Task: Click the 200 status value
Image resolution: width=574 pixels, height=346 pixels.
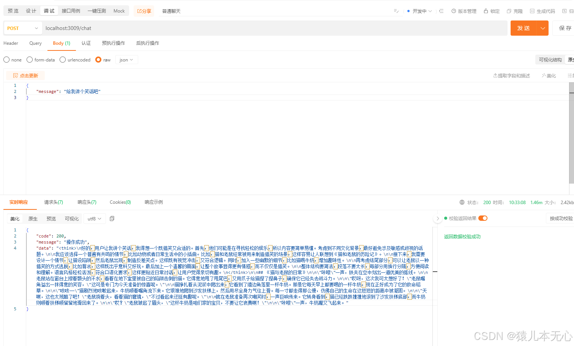Action: (x=487, y=202)
